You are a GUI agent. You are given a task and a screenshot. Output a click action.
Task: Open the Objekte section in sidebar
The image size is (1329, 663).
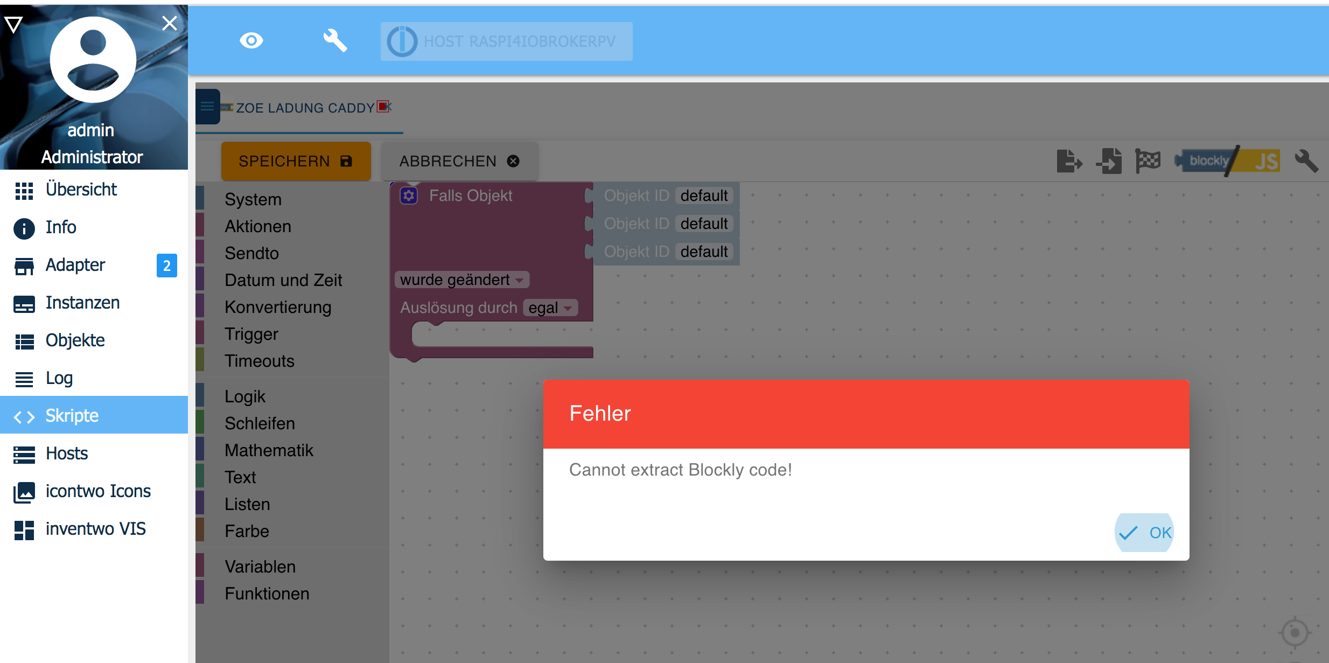pos(75,340)
